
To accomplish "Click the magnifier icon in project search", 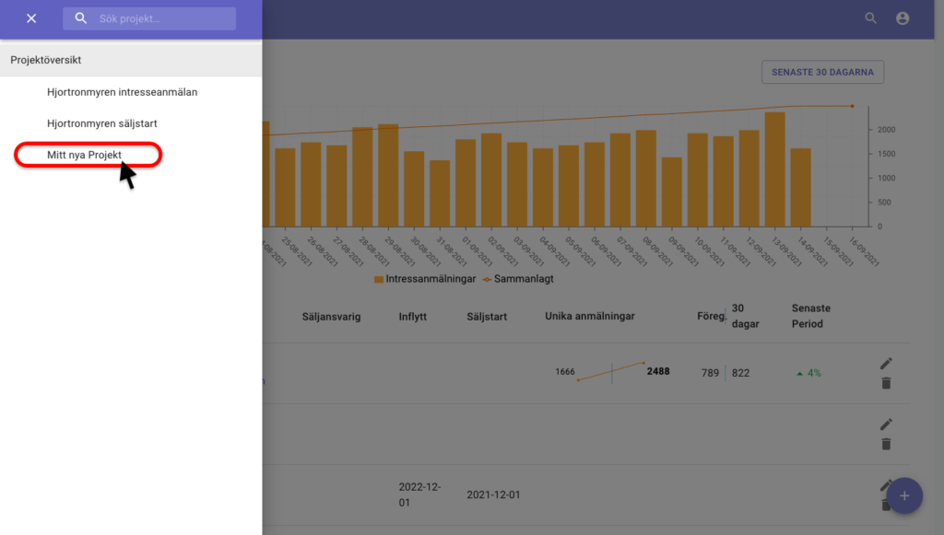I will tap(81, 18).
